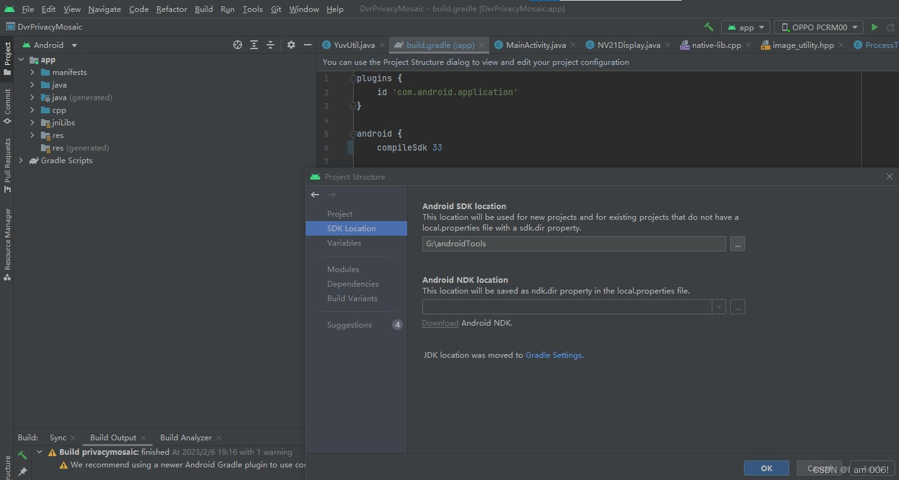899x480 pixels.
Task: Open the Android NDK location dropdown arrow
Action: click(x=718, y=307)
